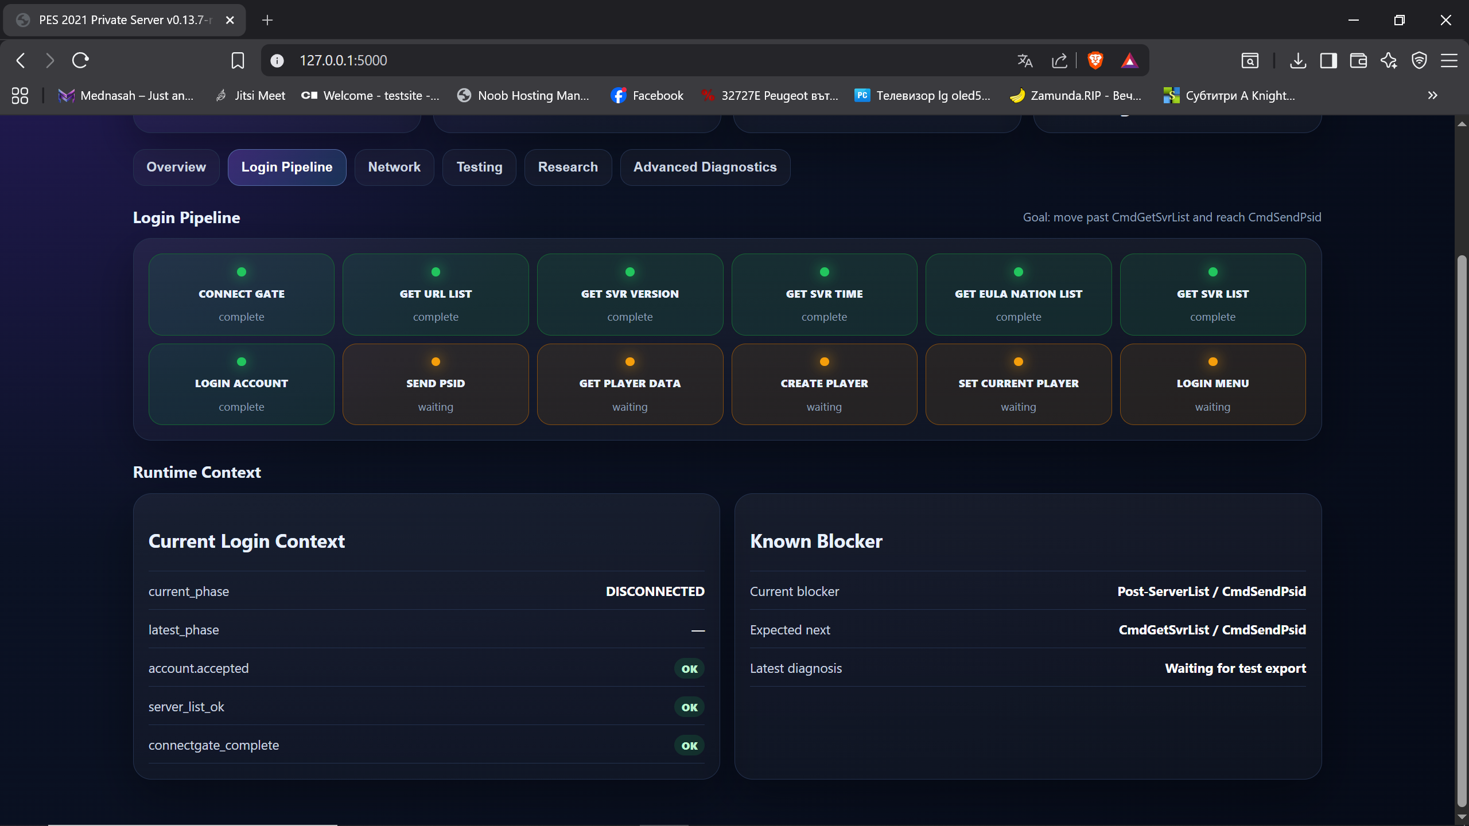
Task: Reload the current page
Action: coord(80,60)
